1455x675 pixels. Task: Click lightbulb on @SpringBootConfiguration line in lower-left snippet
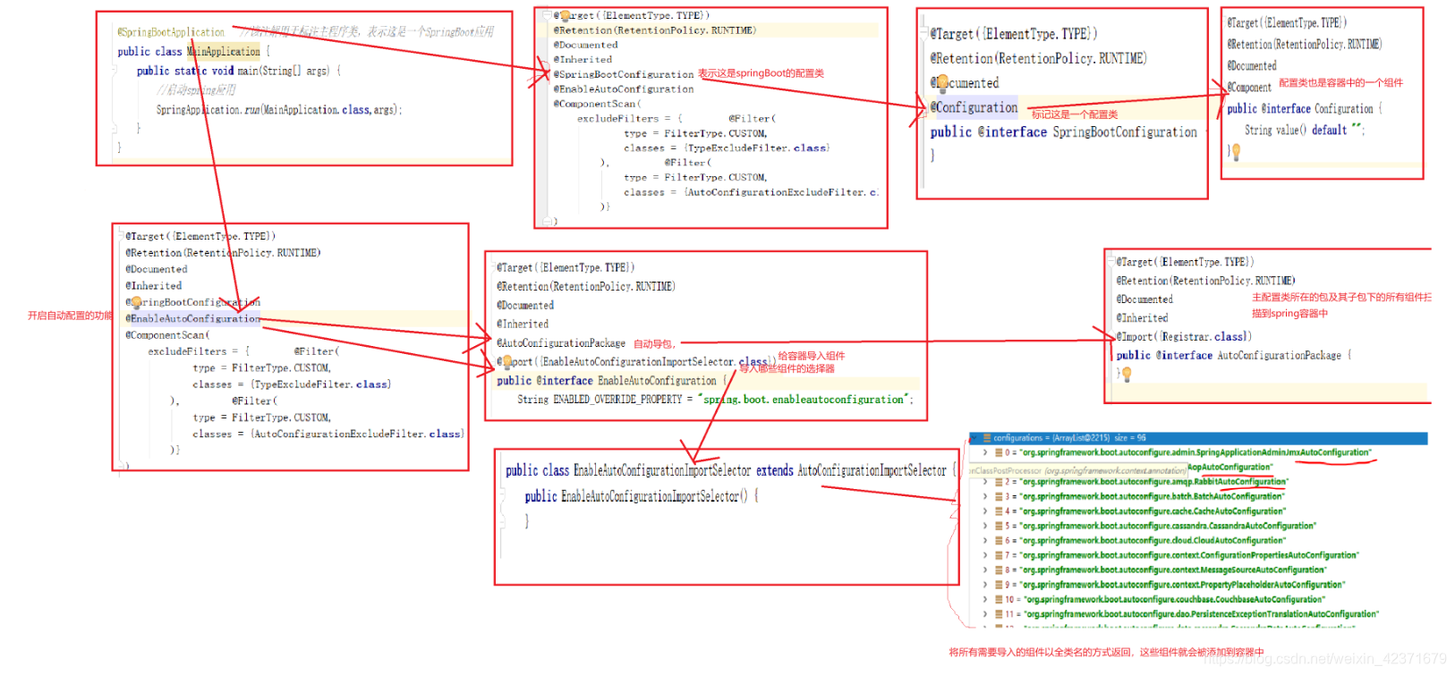[137, 303]
